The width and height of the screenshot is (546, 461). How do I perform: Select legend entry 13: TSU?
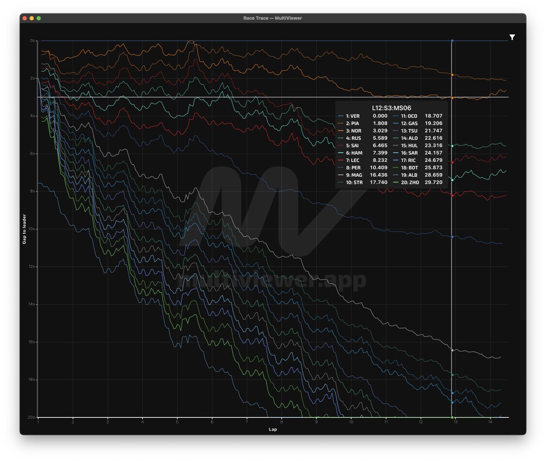point(409,131)
